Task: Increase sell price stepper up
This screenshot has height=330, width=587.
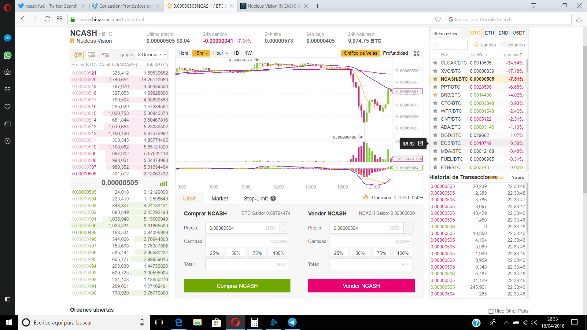Action: tap(408, 225)
